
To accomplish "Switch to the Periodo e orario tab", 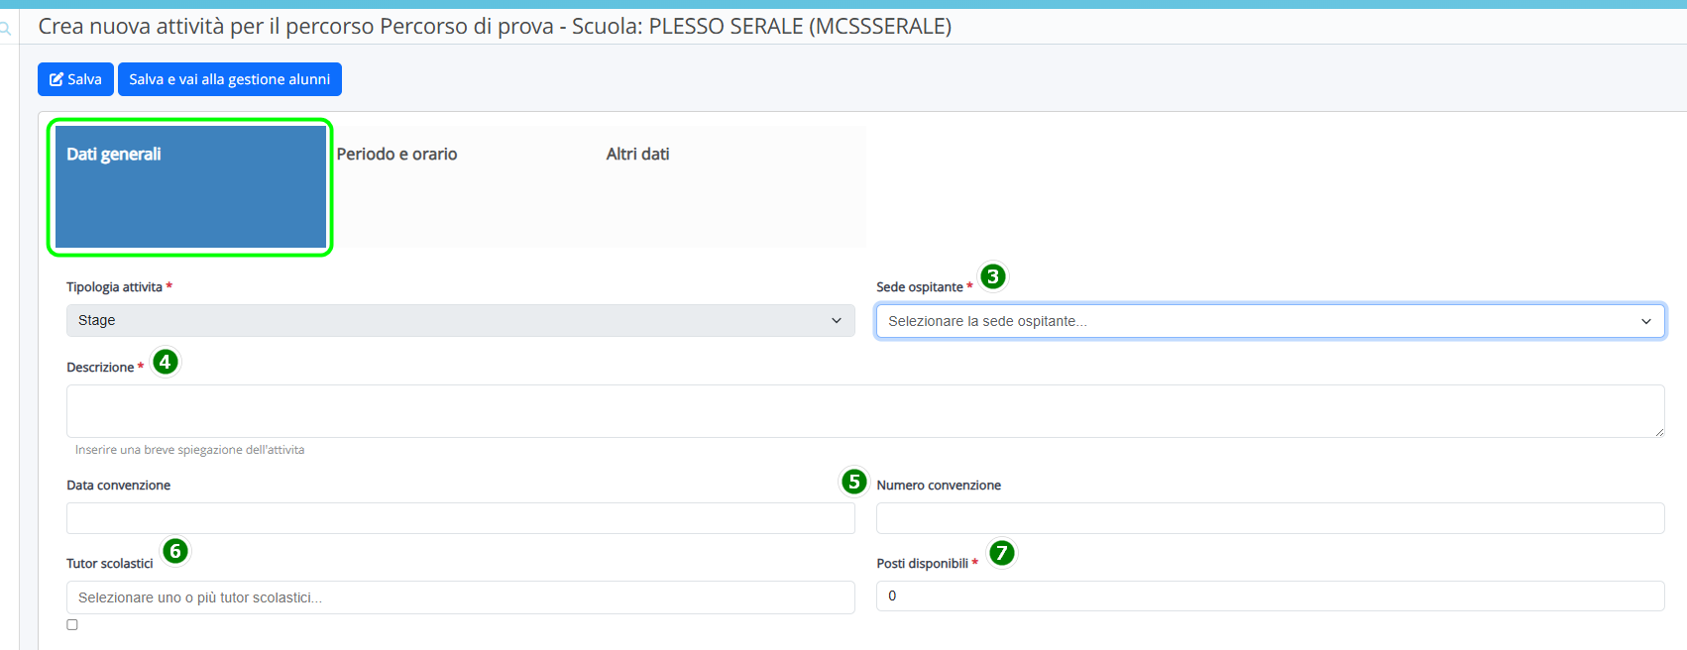I will (396, 155).
